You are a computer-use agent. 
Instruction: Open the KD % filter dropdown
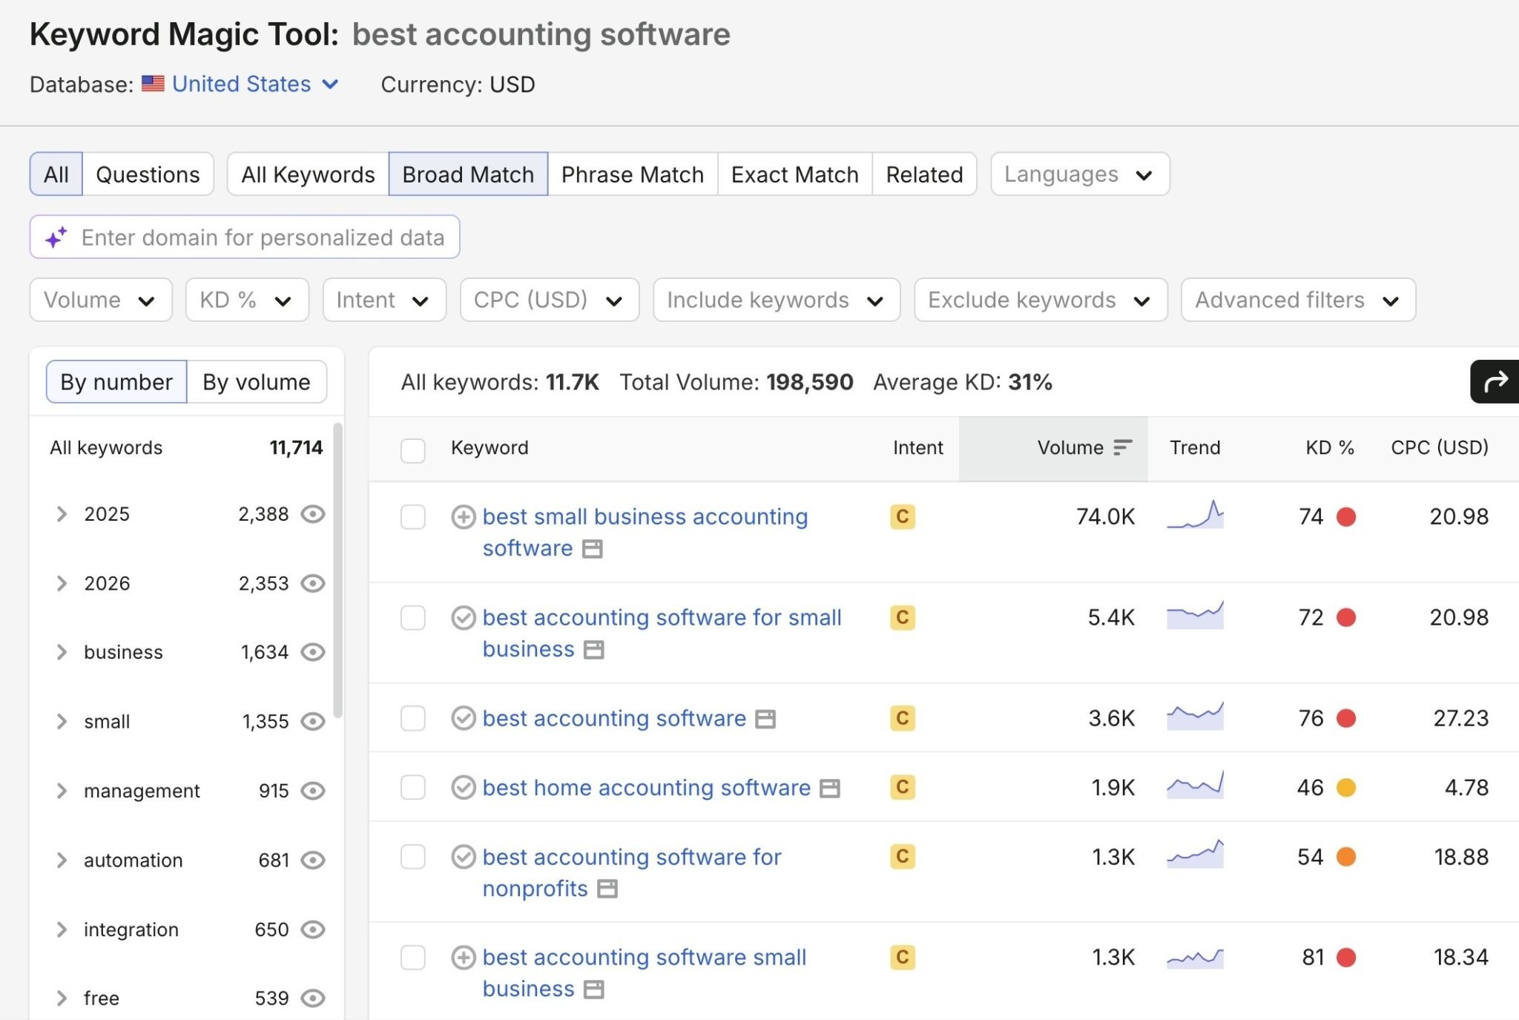pos(247,300)
